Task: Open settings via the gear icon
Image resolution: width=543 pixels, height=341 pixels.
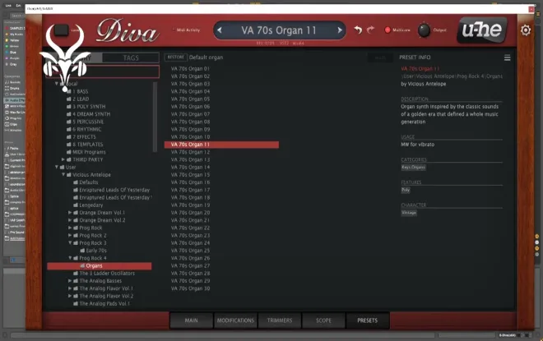Action: pyautogui.click(x=526, y=30)
